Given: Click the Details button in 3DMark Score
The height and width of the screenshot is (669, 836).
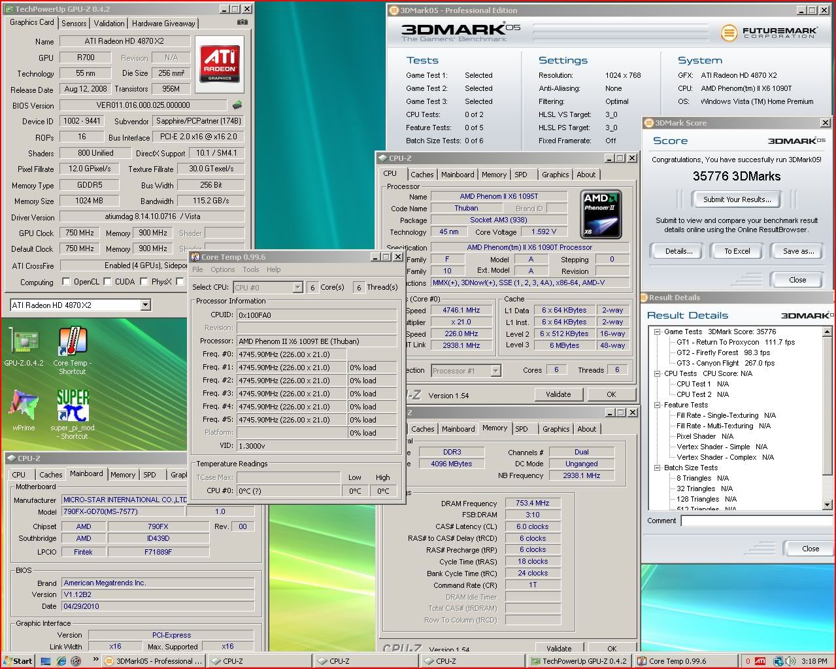Looking at the screenshot, I should coord(679,251).
